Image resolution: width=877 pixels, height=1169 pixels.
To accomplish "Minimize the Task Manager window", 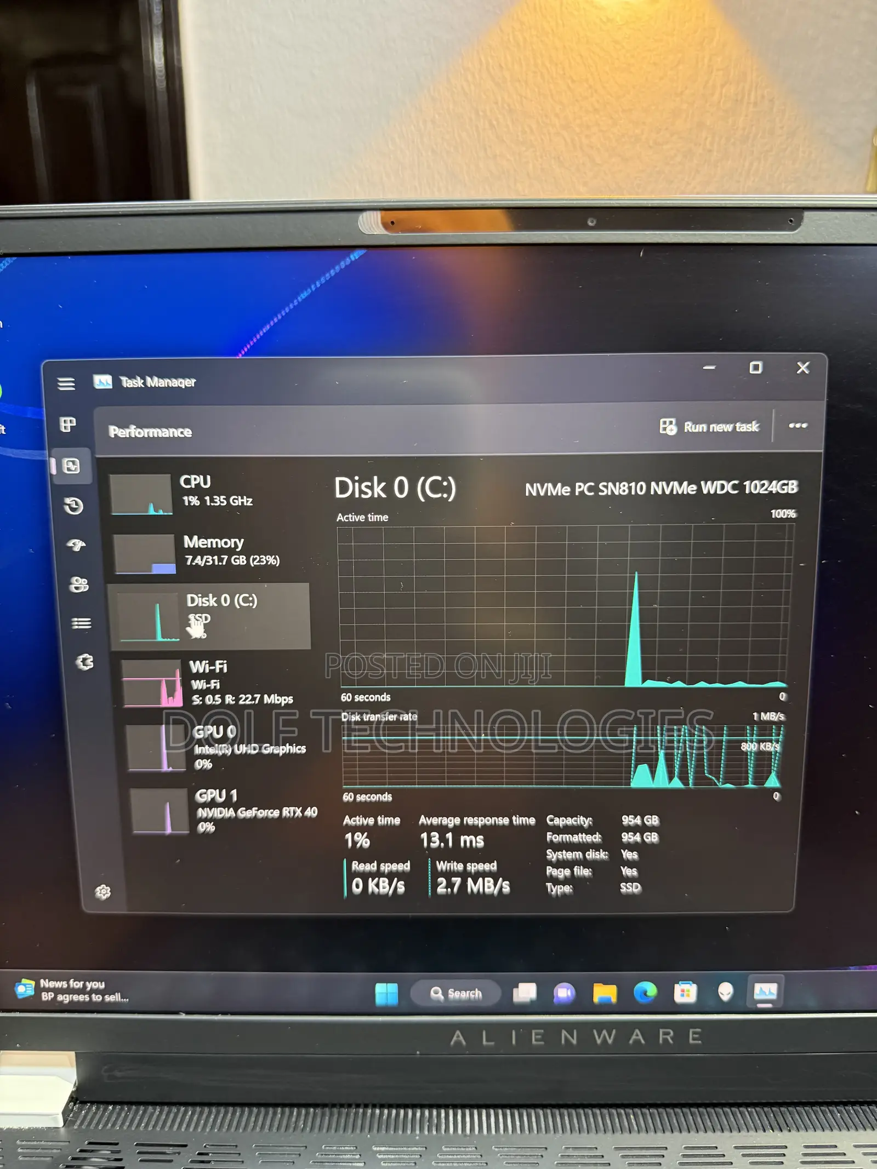I will pyautogui.click(x=709, y=368).
